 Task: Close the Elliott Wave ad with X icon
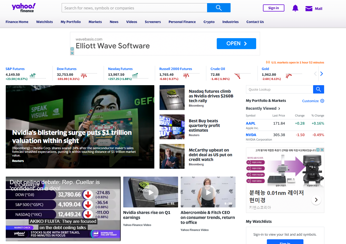(72, 53)
